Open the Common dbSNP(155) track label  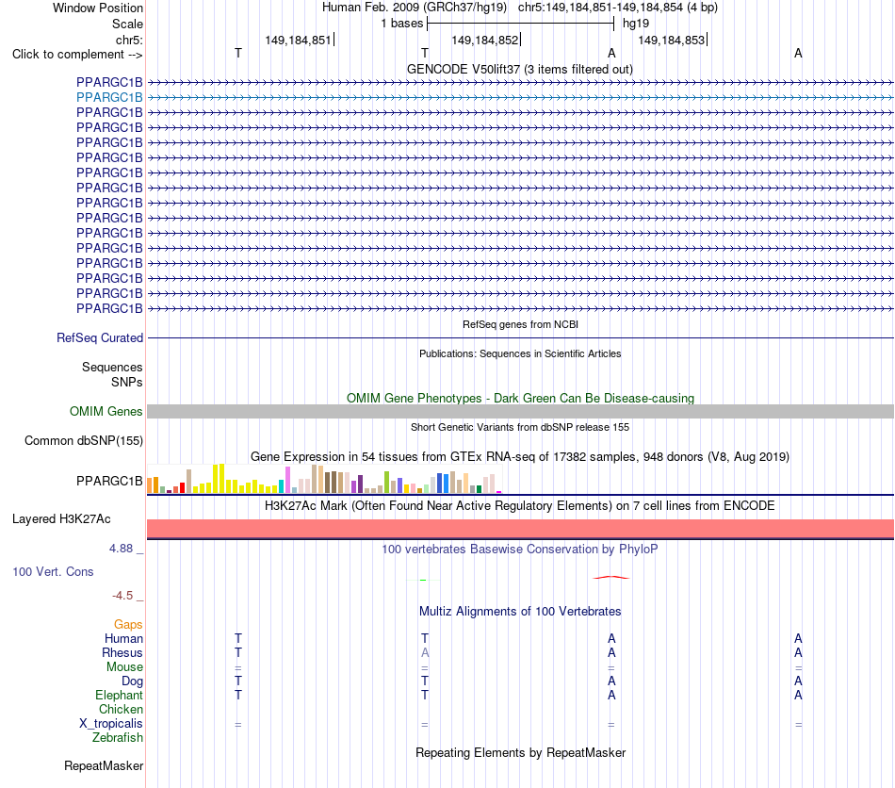83,441
